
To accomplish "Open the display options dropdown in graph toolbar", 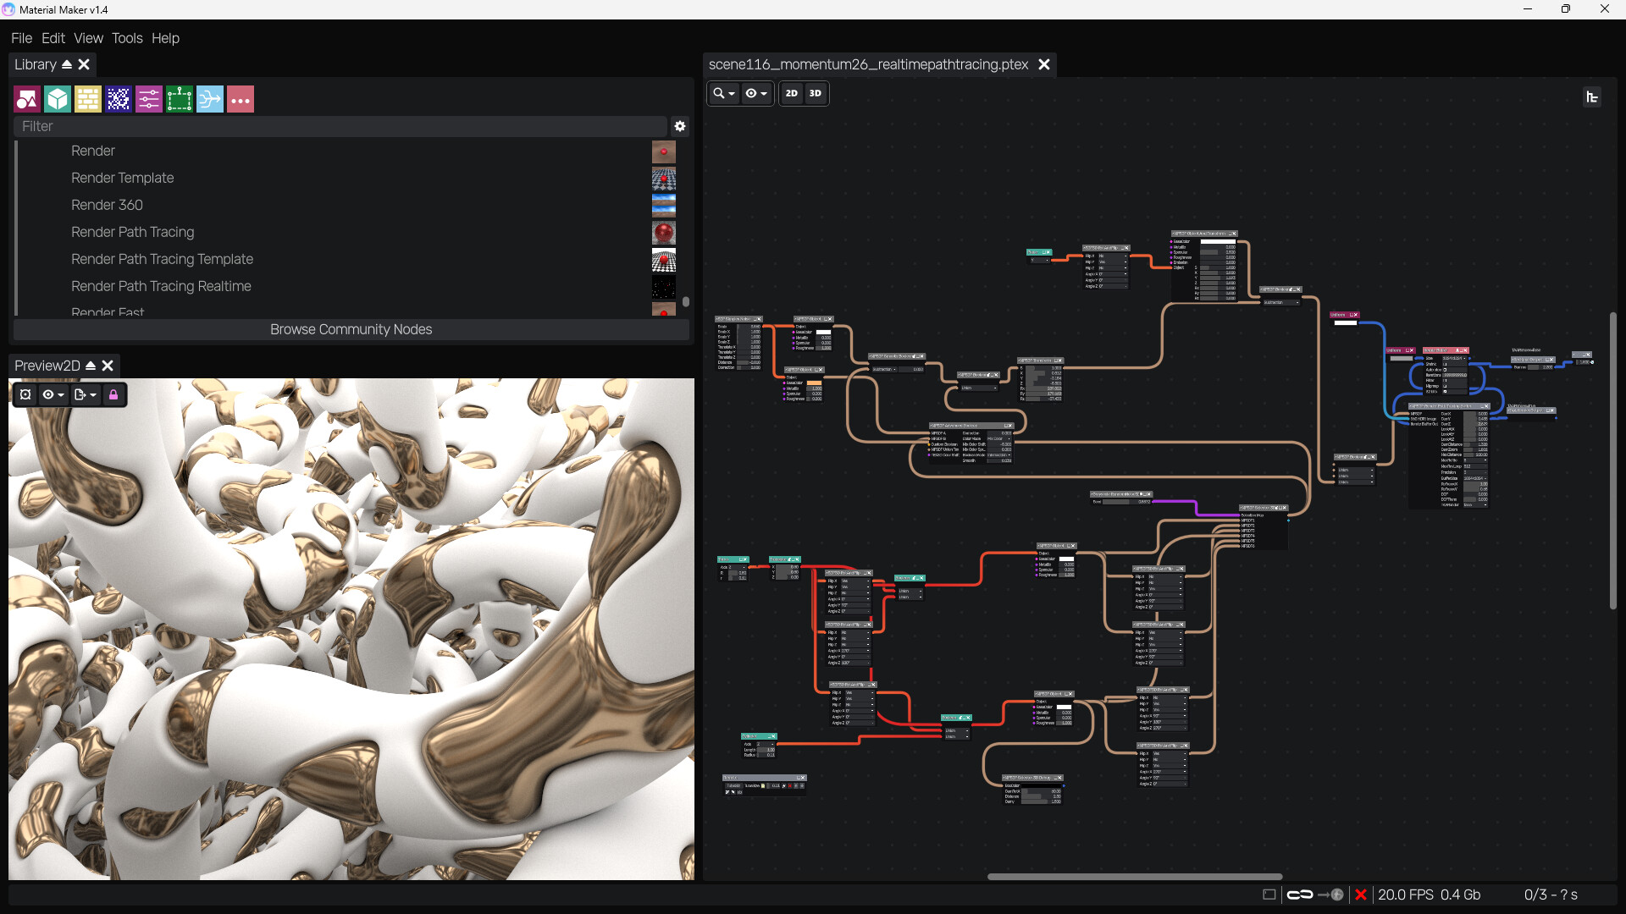I will click(756, 93).
